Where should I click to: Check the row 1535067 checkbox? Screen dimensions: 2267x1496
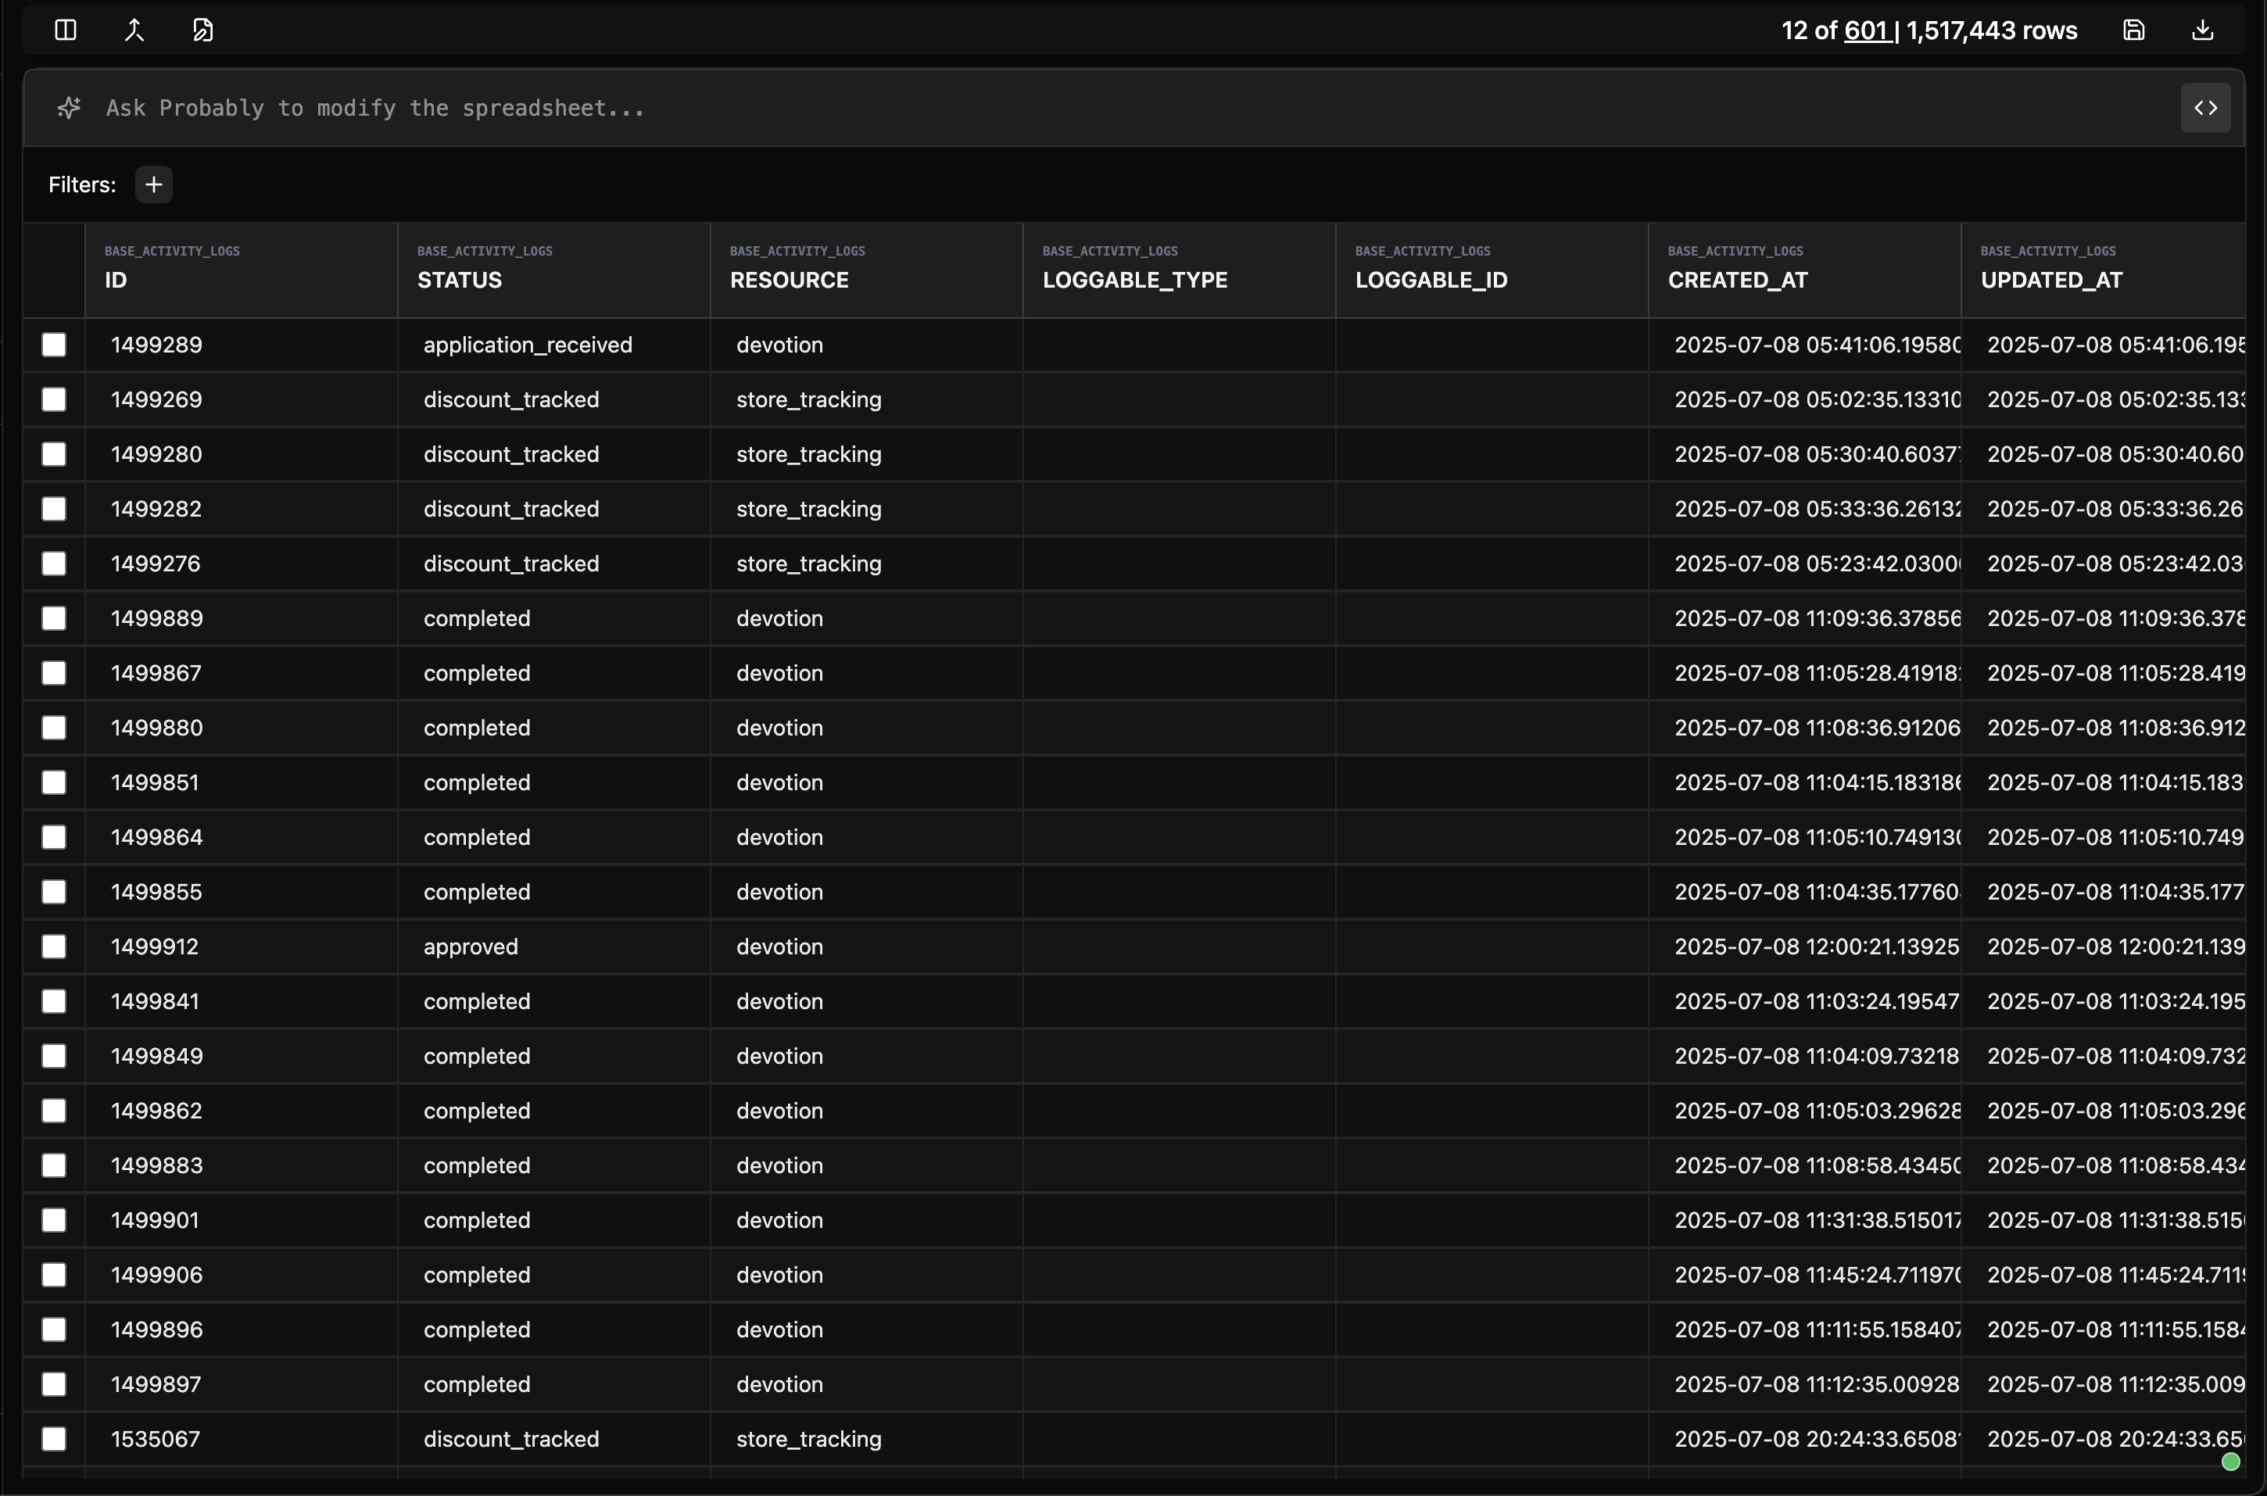53,1439
